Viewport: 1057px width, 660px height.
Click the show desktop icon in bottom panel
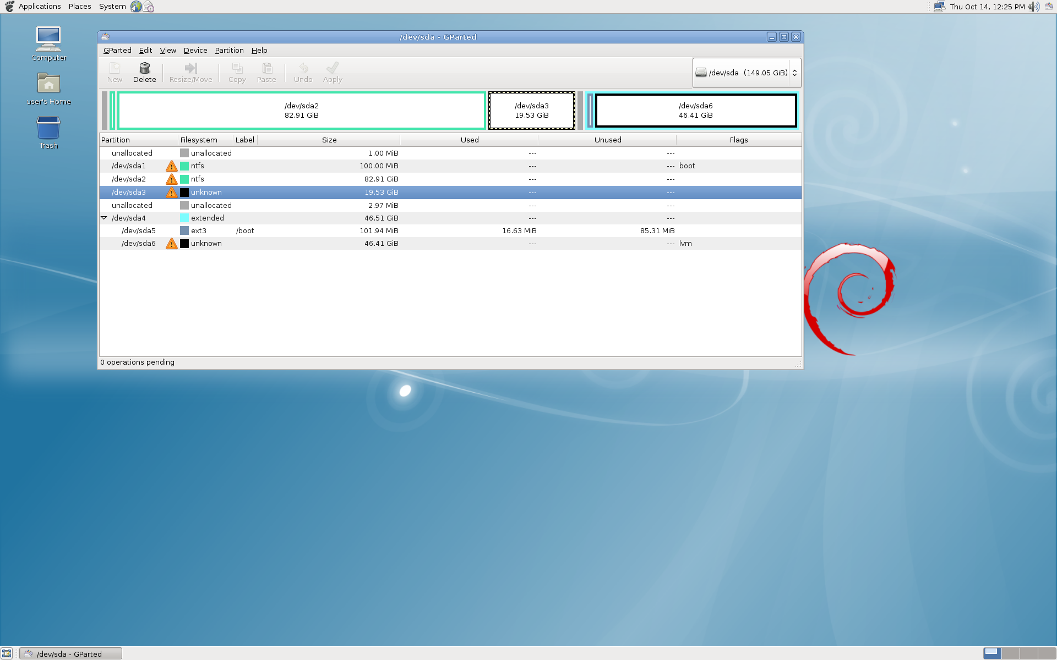(x=7, y=653)
